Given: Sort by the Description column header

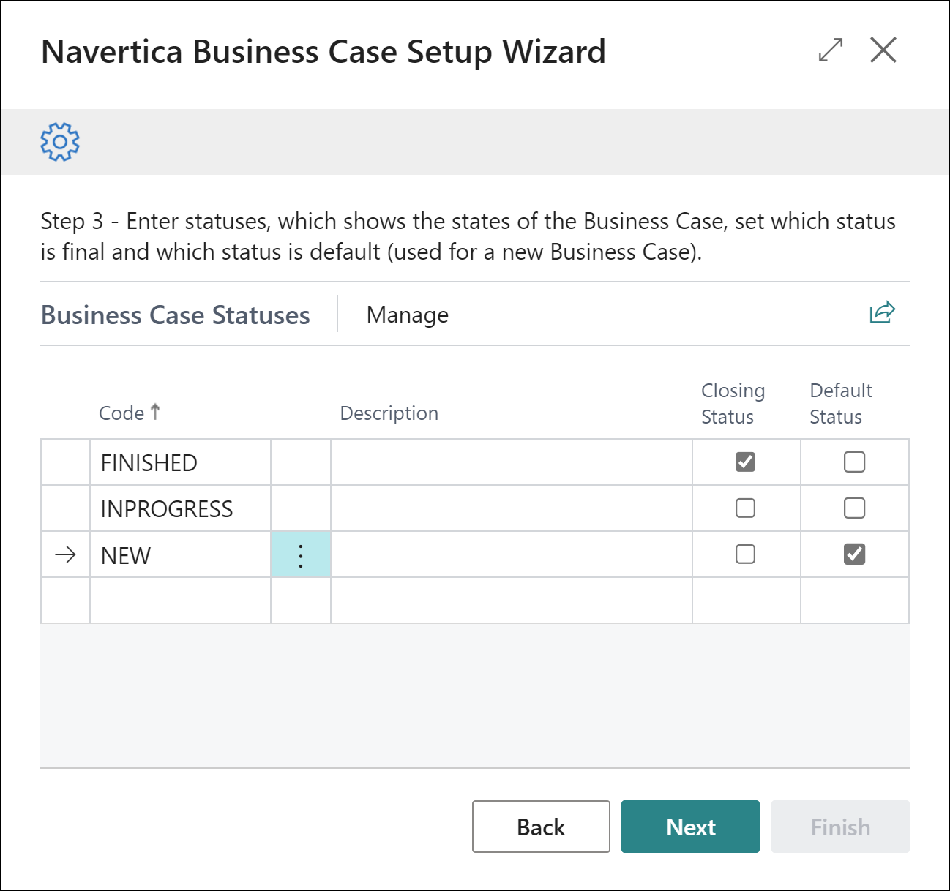Looking at the screenshot, I should point(389,413).
